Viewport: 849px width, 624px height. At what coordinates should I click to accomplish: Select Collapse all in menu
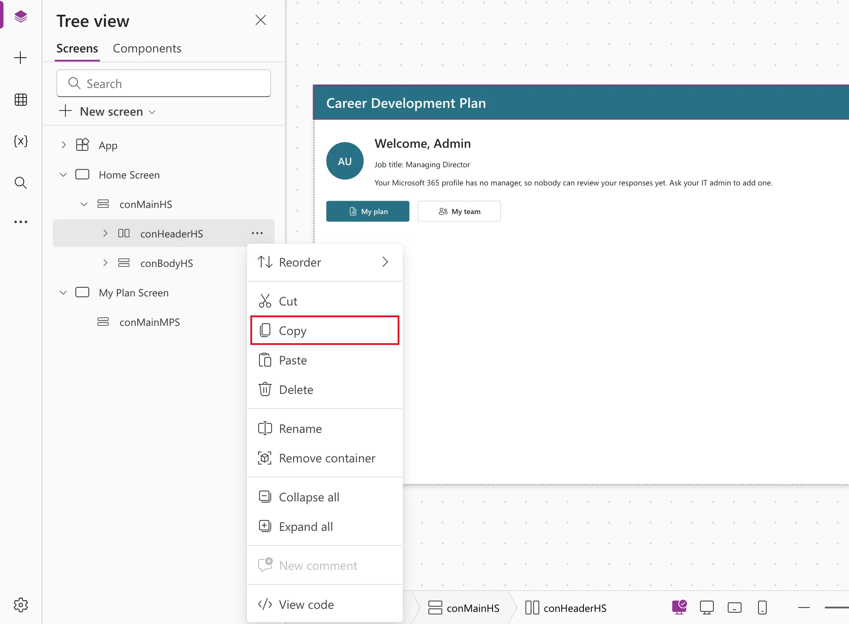pyautogui.click(x=325, y=497)
